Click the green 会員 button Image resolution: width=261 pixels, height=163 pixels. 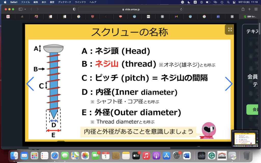click(x=254, y=110)
